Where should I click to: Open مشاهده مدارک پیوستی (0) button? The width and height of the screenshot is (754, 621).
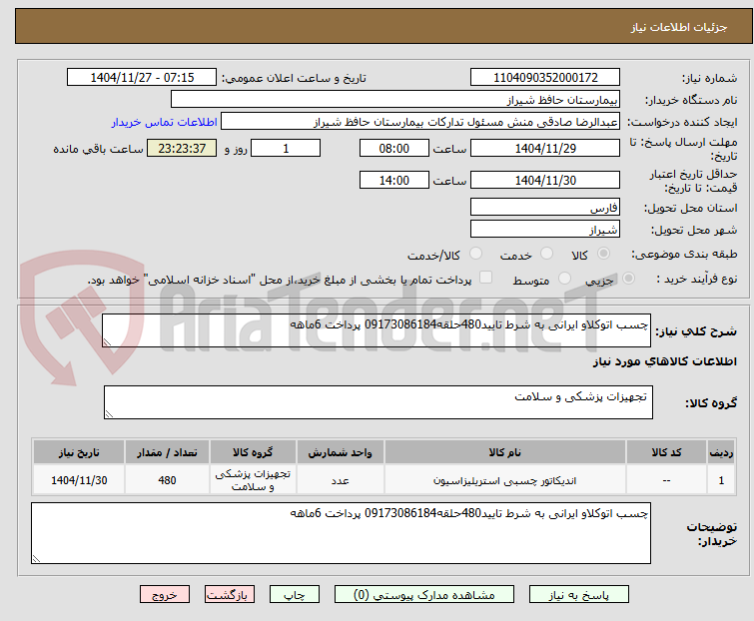tap(424, 595)
